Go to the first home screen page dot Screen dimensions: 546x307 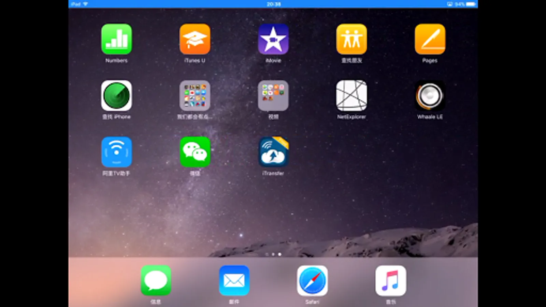[267, 254]
